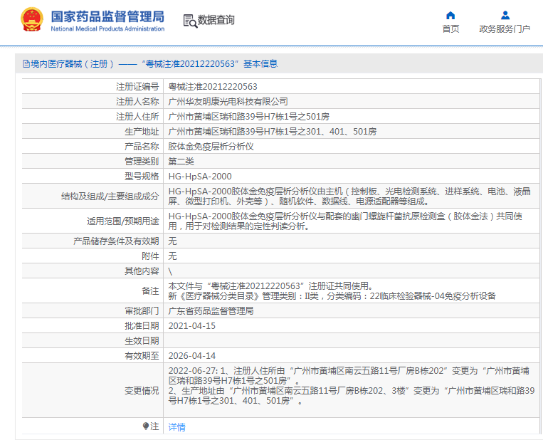543x440 pixels.
Task: Click the 有效期至 label
Action: (x=142, y=356)
